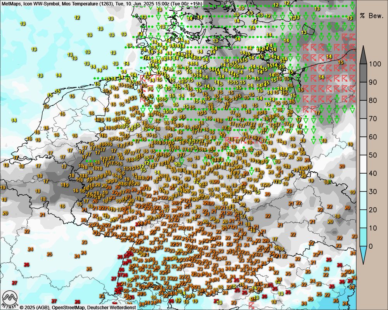Click the 50 label on the cloud-cover scale
Viewport: 388px width, 310px height.
click(372, 155)
